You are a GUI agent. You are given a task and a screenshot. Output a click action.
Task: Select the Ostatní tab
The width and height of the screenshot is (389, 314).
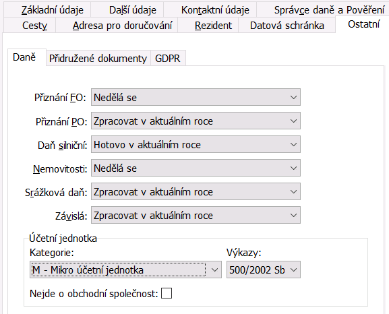(x=362, y=24)
